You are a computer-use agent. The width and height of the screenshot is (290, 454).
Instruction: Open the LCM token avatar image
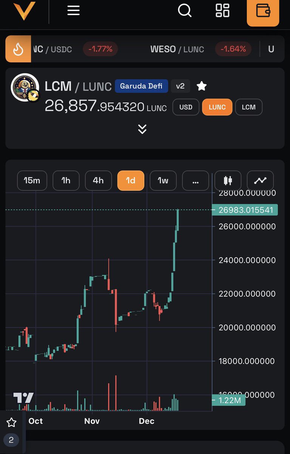click(x=25, y=88)
